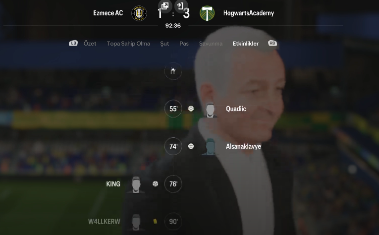Image resolution: width=379 pixels, height=235 pixels.
Task: Open the Pas tab
Action: coord(184,44)
